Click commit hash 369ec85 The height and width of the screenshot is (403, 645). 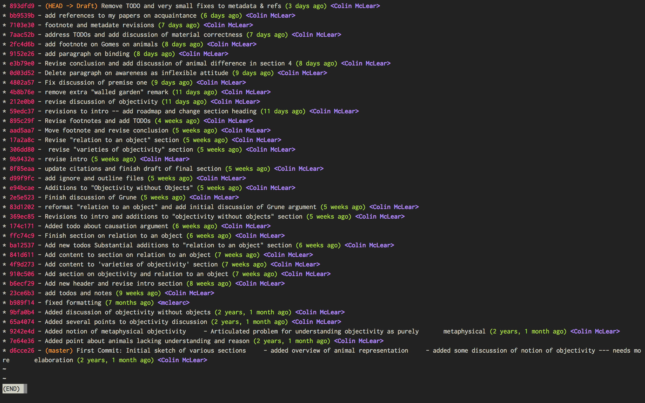[x=22, y=217]
